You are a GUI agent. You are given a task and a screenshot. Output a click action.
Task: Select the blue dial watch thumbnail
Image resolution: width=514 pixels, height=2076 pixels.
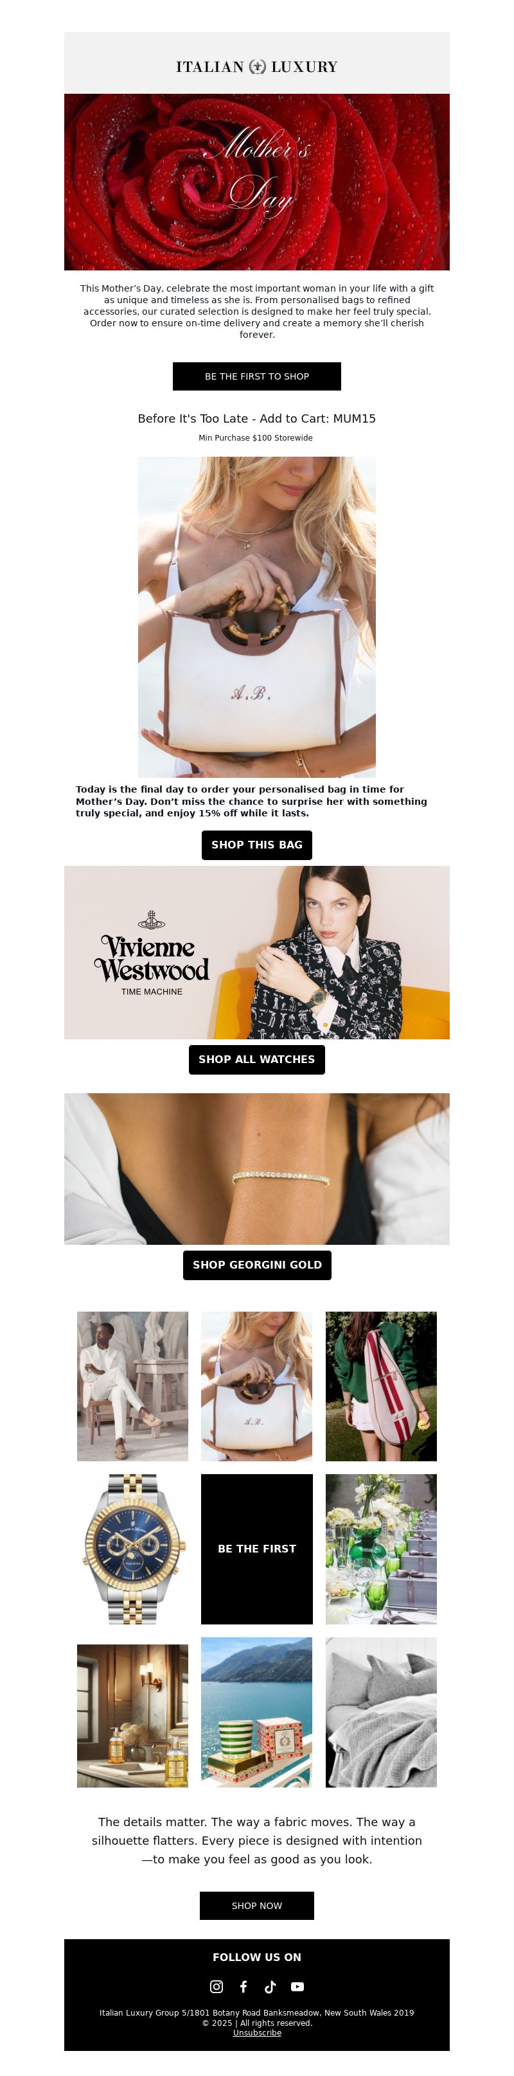tap(133, 1549)
